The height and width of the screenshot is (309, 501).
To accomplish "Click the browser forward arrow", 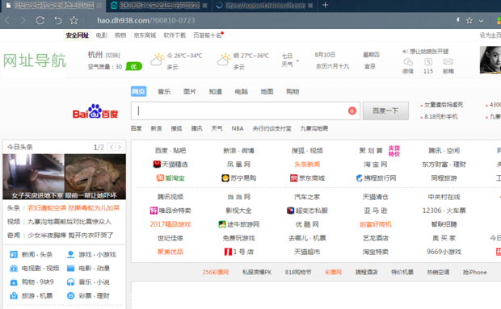I will (x=23, y=21).
